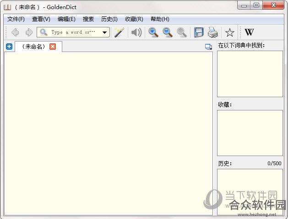Open the 查看(V) menu

pos(41,19)
